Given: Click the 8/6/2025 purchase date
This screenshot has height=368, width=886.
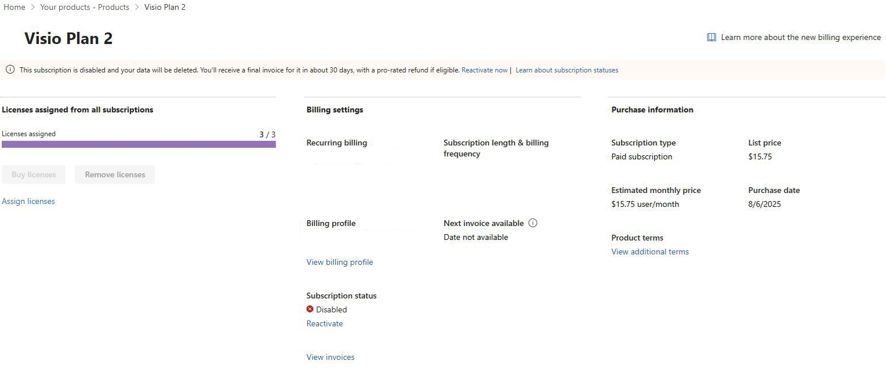Looking at the screenshot, I should tap(765, 205).
